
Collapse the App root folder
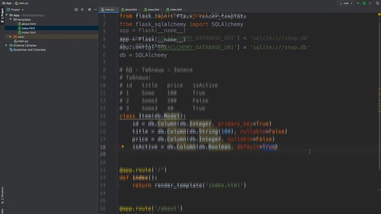click(x=7, y=15)
